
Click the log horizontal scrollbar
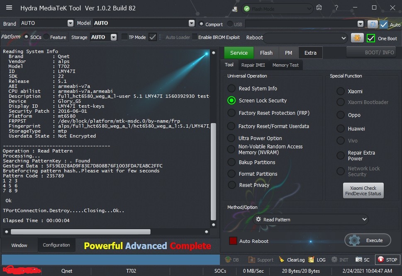pyautogui.click(x=80, y=232)
